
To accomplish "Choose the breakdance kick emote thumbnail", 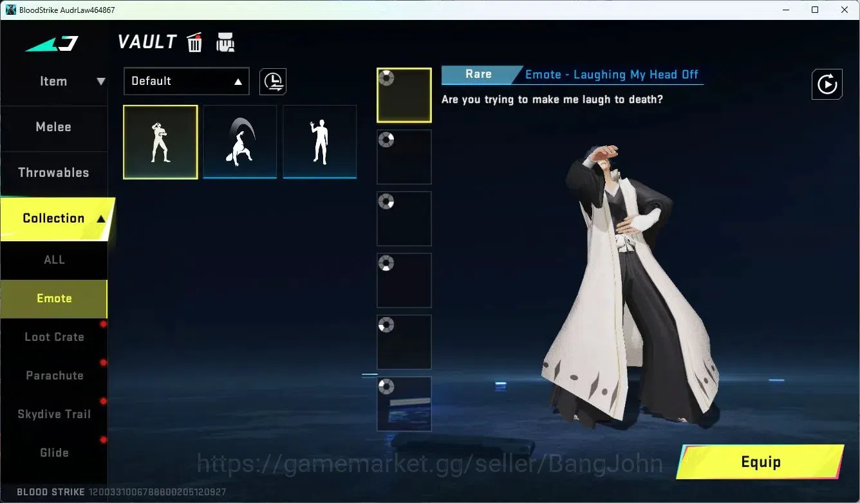I will click(x=240, y=142).
